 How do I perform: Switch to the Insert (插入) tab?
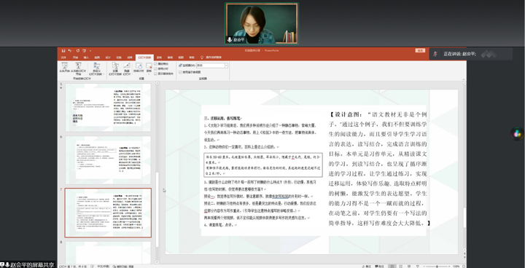pyautogui.click(x=86, y=58)
